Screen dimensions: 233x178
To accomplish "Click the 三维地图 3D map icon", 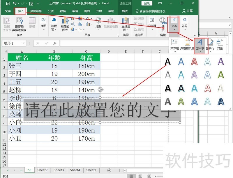I will click(126, 24).
